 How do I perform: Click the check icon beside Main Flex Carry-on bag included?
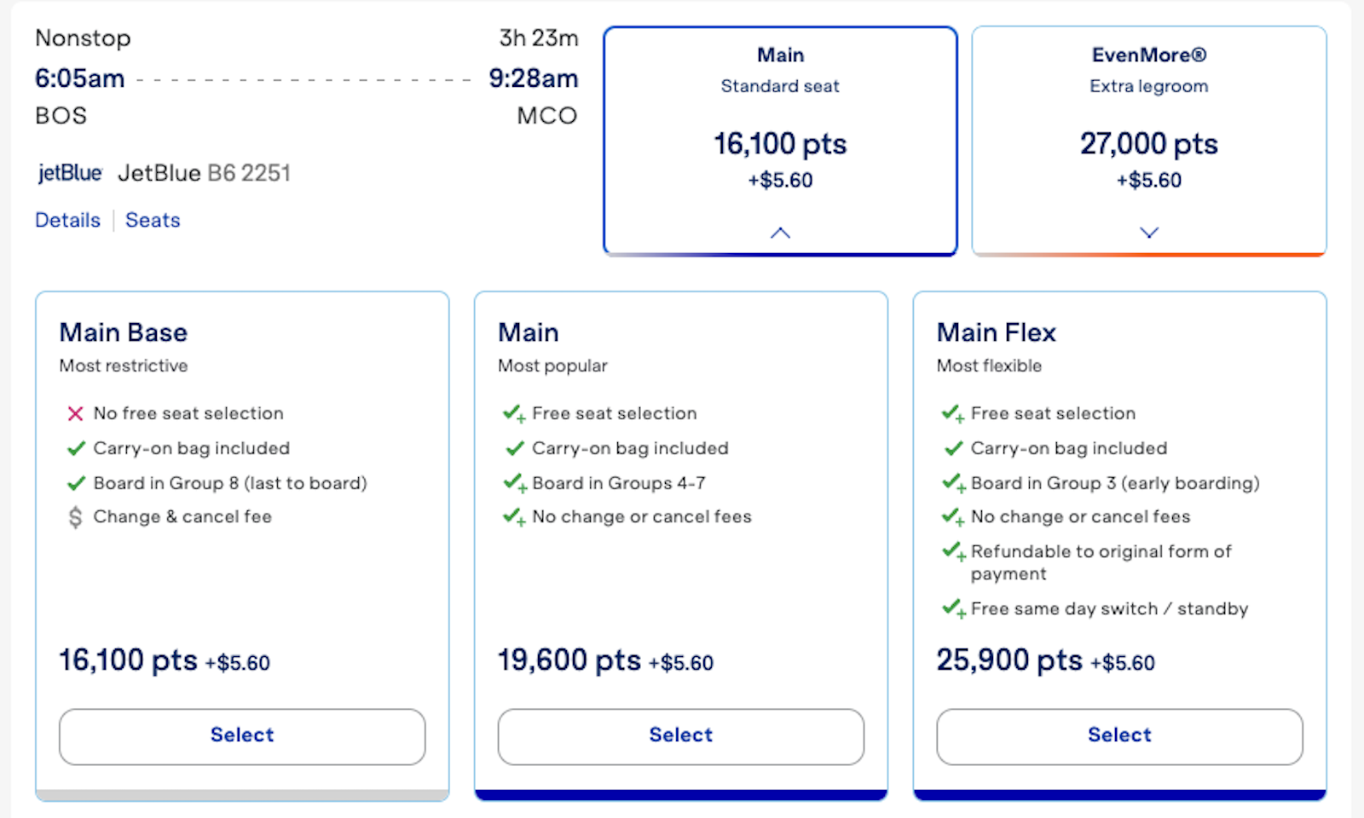point(953,448)
